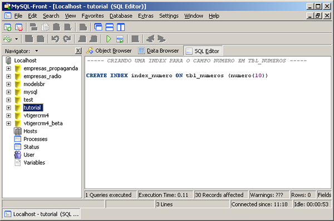Expand the tutorial database node
This screenshot has width=334, height=221.
pos(8,108)
